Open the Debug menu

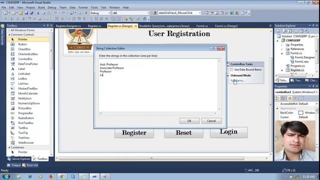[52, 7]
